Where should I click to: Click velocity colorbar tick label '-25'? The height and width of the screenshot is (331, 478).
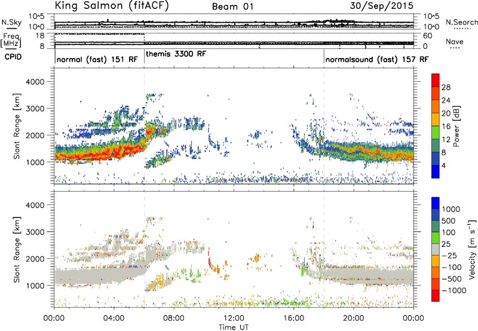tap(449, 255)
